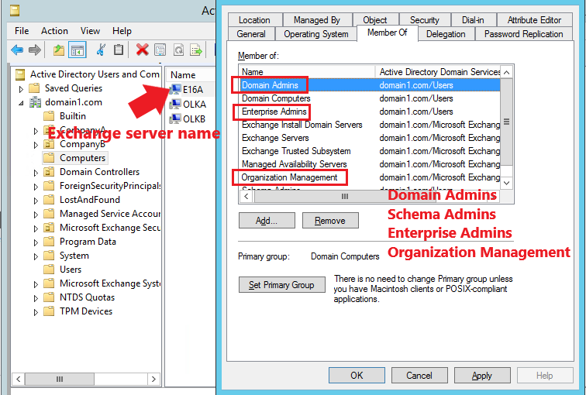Viewport: 586px width, 395px height.
Task: Switch to the Dial-in tab
Action: click(473, 20)
